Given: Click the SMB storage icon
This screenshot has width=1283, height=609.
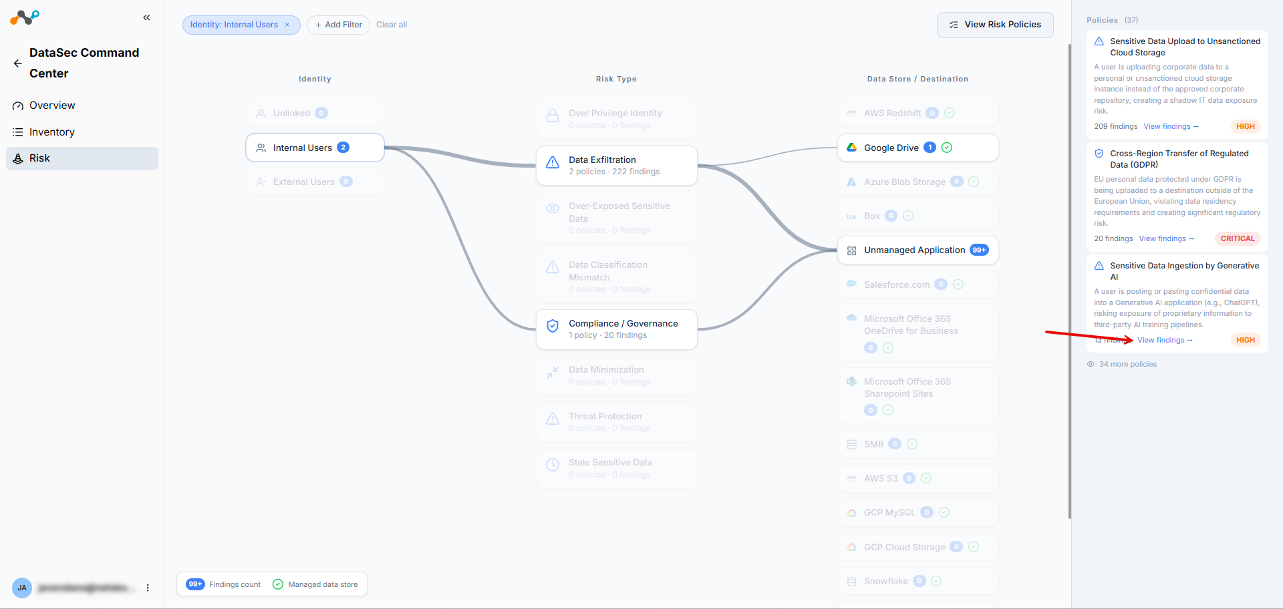Looking at the screenshot, I should click(851, 445).
